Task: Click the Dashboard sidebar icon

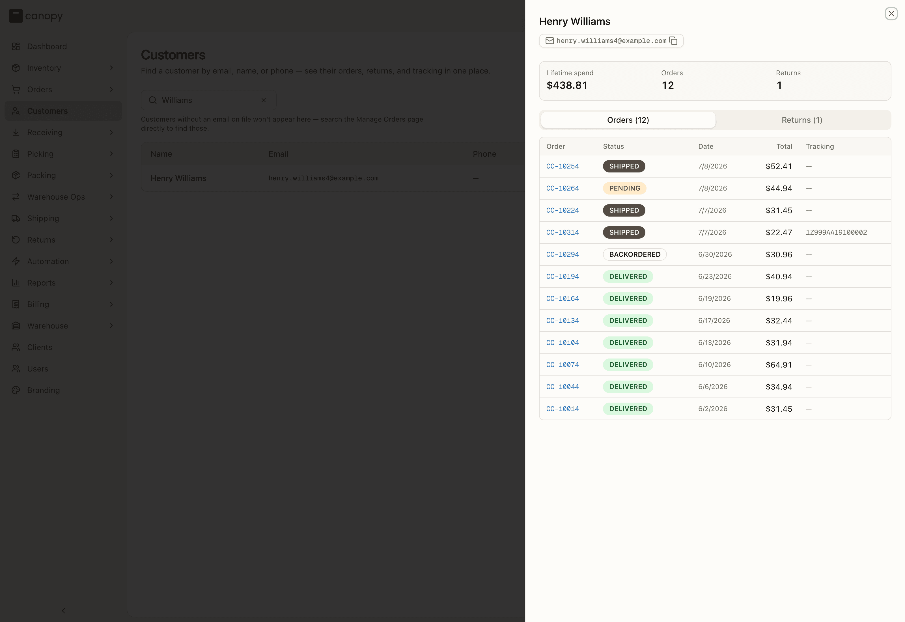Action: coord(16,46)
